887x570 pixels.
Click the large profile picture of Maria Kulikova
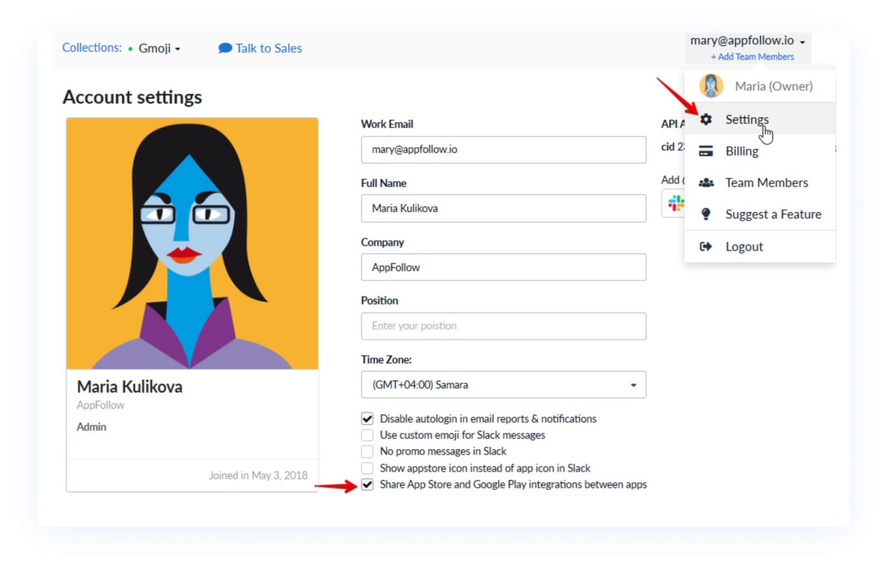pos(192,244)
